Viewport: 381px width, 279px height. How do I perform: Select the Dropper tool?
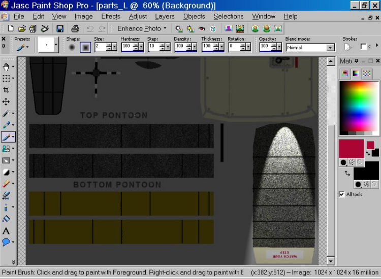[x=7, y=125]
